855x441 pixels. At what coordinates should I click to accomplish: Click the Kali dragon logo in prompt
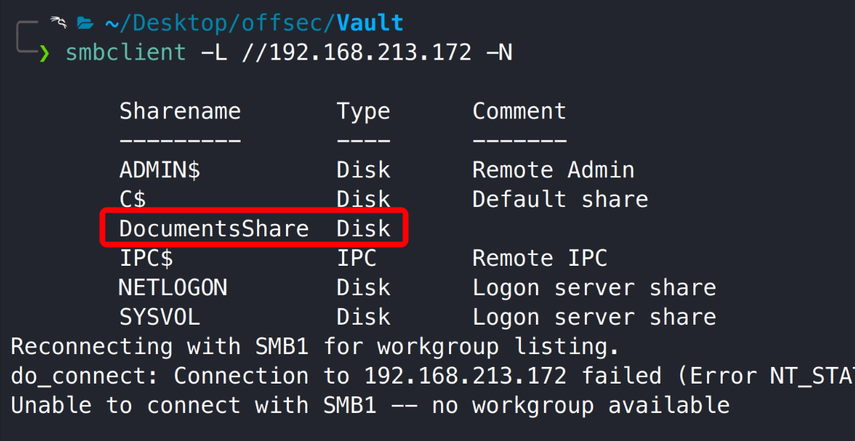coord(58,23)
